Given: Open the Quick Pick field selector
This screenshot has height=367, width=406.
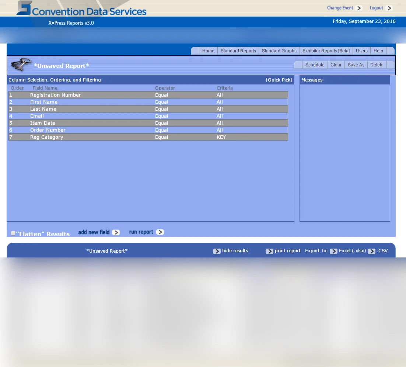Looking at the screenshot, I should click(x=279, y=80).
